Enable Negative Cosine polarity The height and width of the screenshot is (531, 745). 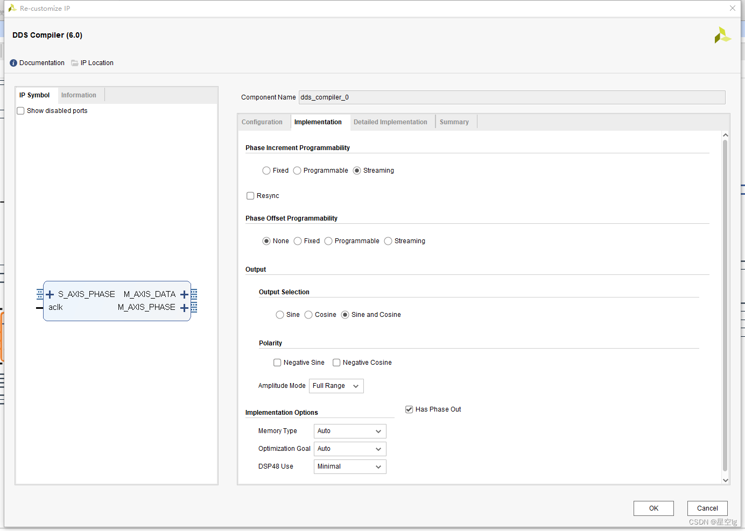[x=336, y=363]
